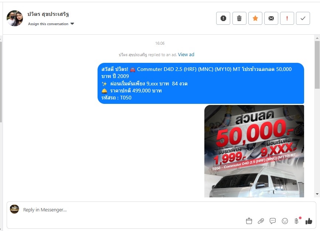This screenshot has width=320, height=231.
Task: Click the dropdown arrow beside Assign this conversation
Action: tap(72, 24)
